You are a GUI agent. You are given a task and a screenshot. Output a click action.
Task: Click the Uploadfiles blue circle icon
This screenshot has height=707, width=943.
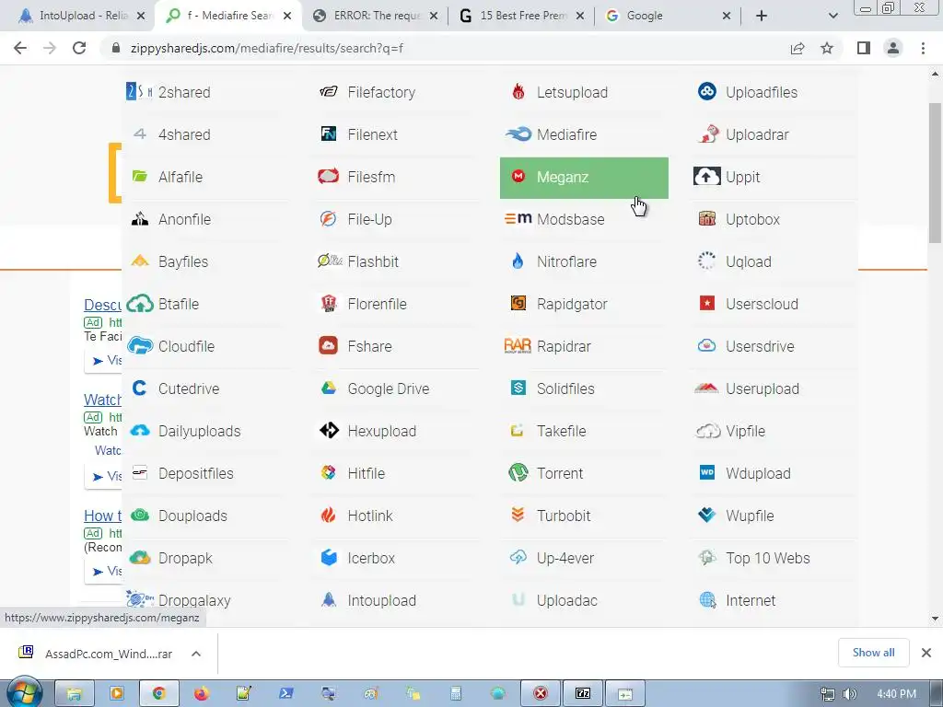pyautogui.click(x=706, y=91)
